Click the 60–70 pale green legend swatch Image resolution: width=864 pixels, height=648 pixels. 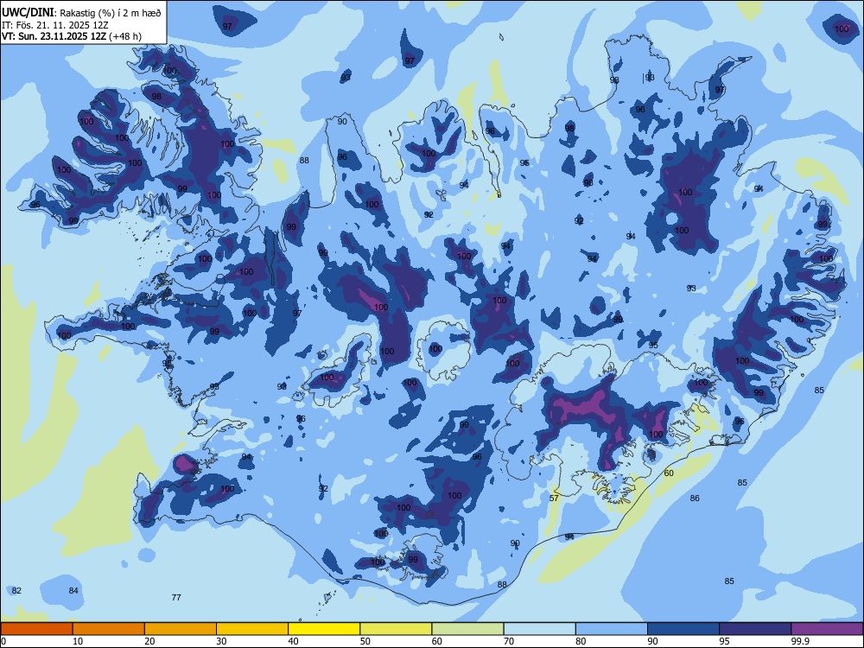coord(467,629)
